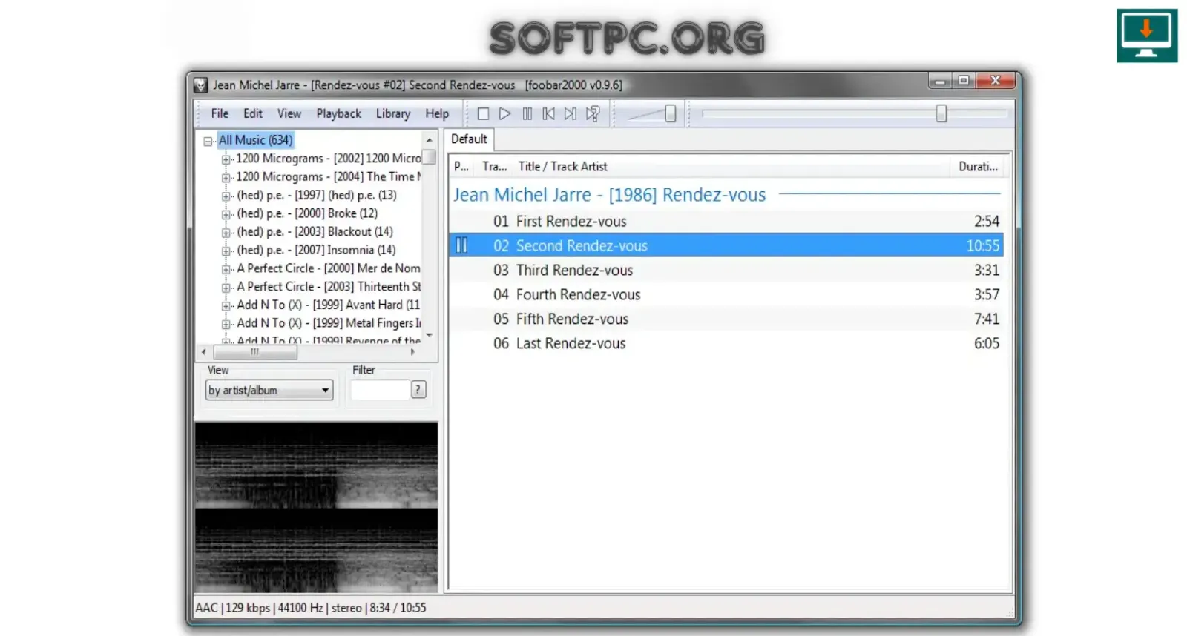Open the File menu
1187x636 pixels.
[x=220, y=113]
